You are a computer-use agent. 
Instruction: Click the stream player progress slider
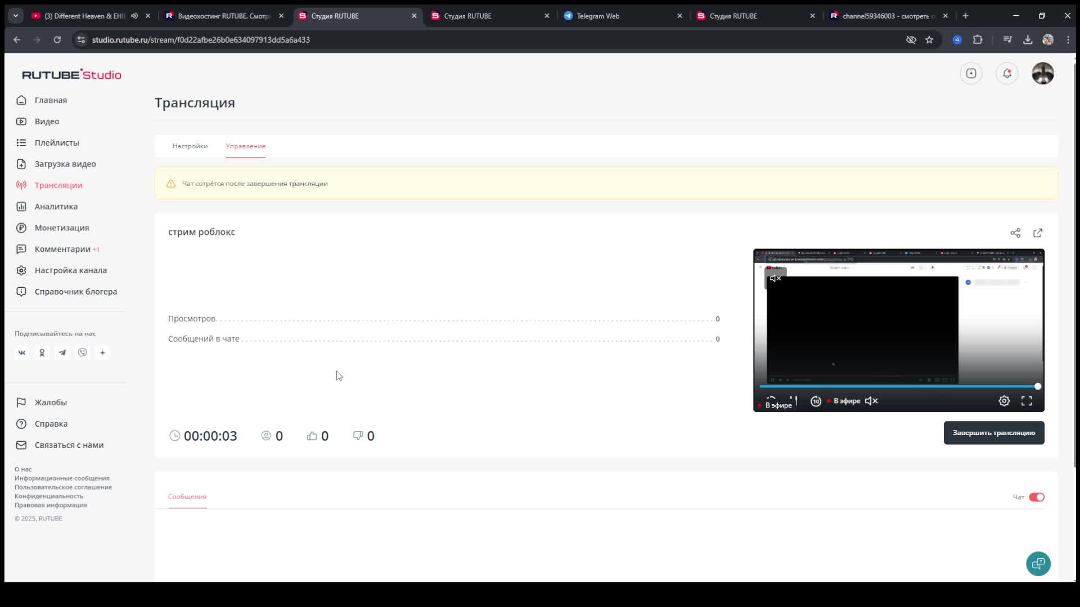(x=898, y=386)
